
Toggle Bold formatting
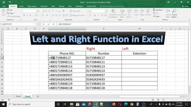(x=24, y=15)
